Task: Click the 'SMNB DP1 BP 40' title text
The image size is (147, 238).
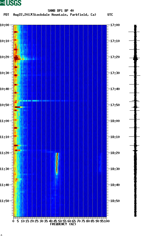Action: tap(61, 11)
